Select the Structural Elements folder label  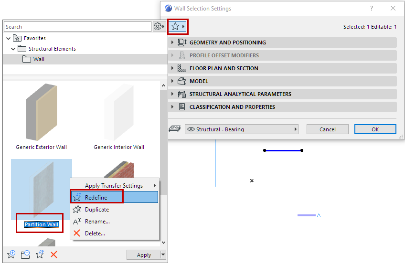(x=52, y=49)
